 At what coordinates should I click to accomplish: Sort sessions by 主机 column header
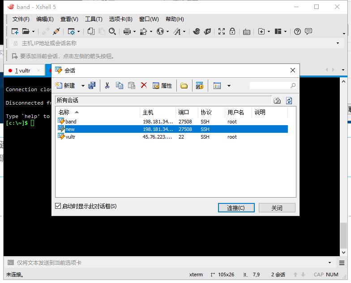158,112
